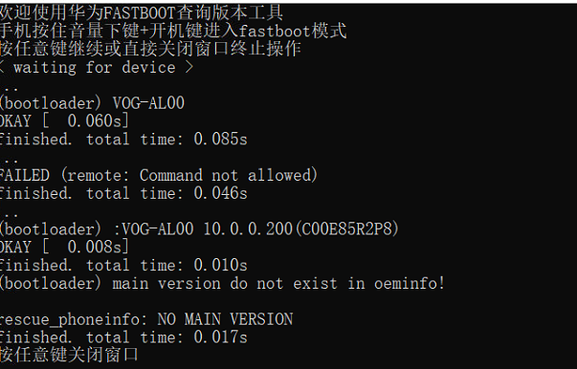Click the OKAY 0.060s result line
The height and width of the screenshot is (369, 577).
tap(64, 121)
